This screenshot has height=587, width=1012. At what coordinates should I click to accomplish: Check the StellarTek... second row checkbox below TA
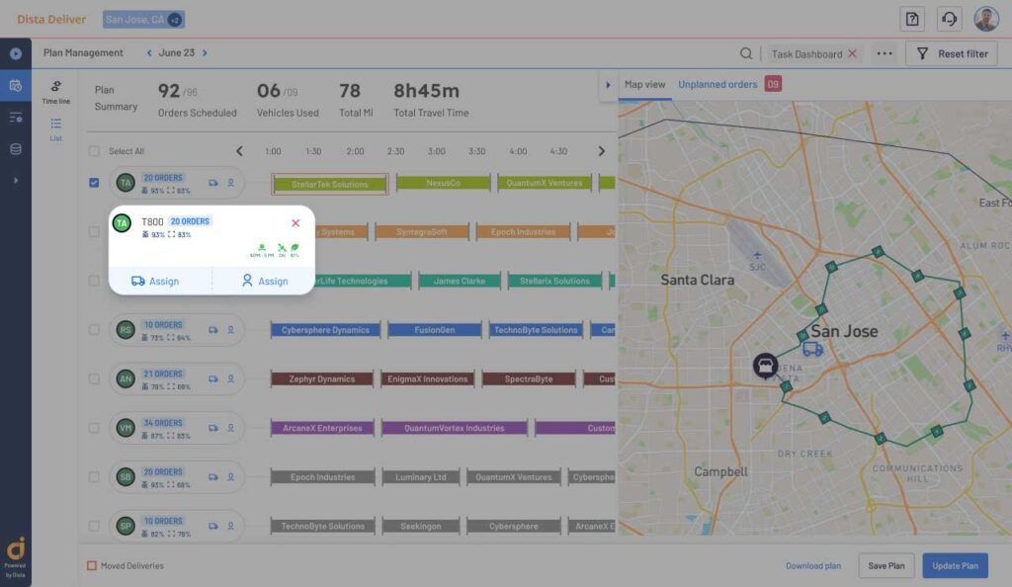tap(94, 231)
